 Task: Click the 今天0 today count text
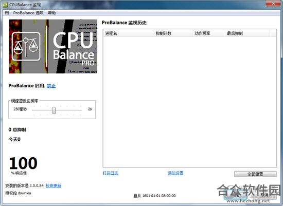(x=14, y=139)
